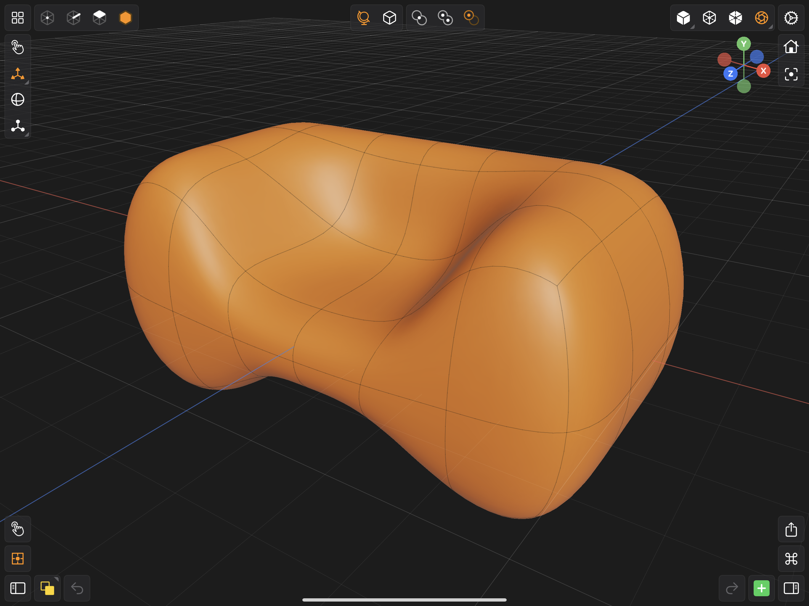This screenshot has height=606, width=809.
Task: Select the orange circles pivot icon
Action: click(471, 17)
